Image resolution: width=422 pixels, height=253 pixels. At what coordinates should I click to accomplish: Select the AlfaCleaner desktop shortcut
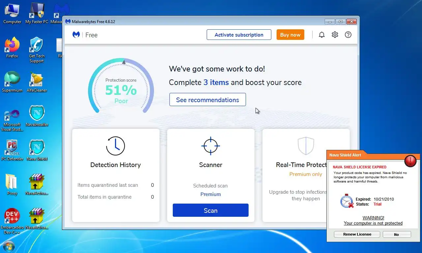click(37, 82)
